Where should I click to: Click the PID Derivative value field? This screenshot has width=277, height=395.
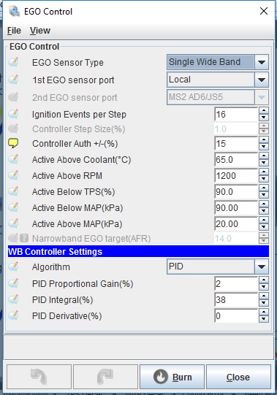coord(236,316)
